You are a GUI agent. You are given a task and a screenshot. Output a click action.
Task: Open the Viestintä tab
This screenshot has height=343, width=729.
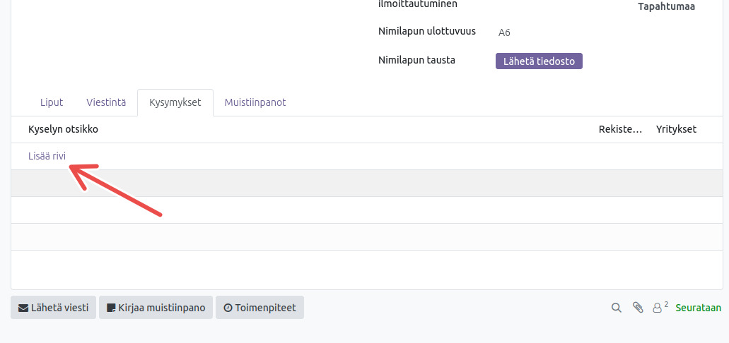106,102
